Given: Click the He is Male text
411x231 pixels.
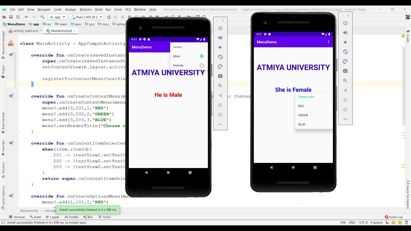Looking at the screenshot, I should pyautogui.click(x=168, y=95).
